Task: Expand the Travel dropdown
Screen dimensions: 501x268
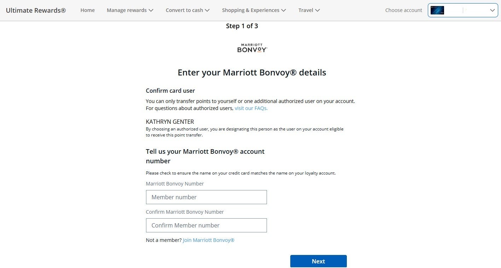Action: point(309,10)
